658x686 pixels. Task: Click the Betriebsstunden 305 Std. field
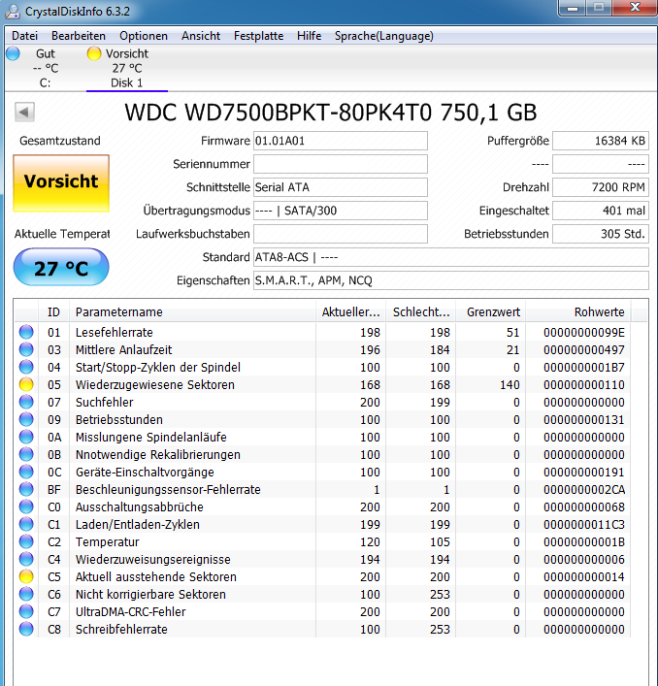pyautogui.click(x=600, y=234)
